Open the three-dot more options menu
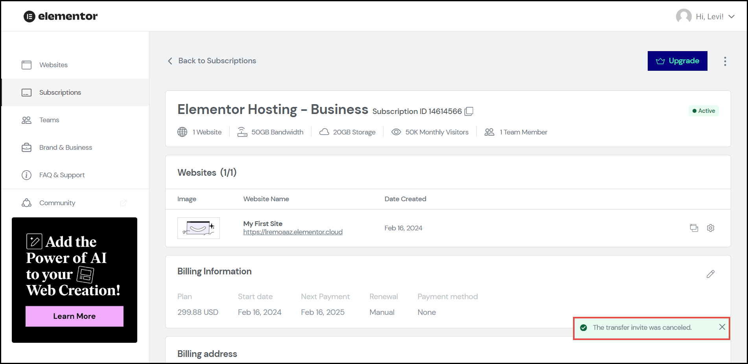 pos(725,61)
